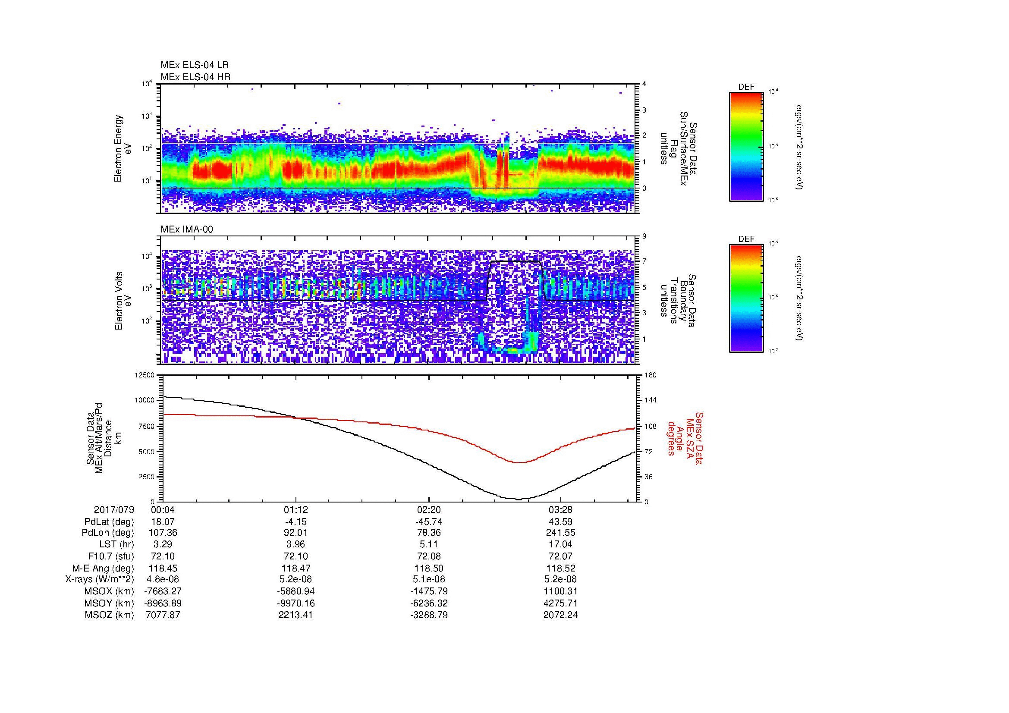Click the minimum of the black altitude curve

pos(519,499)
